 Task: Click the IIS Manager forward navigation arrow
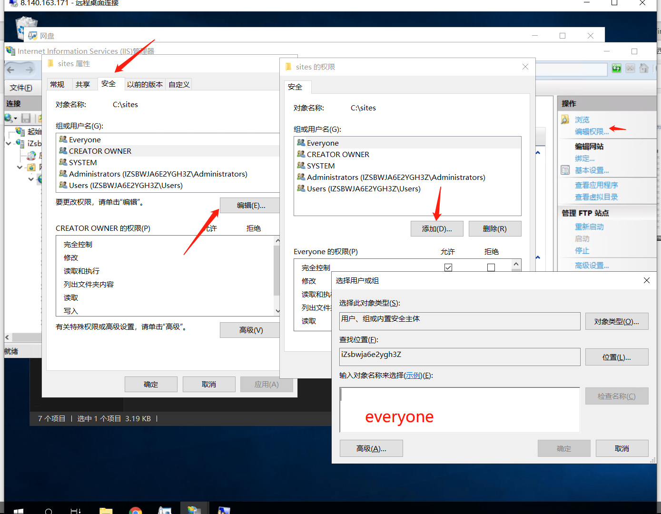(x=30, y=70)
